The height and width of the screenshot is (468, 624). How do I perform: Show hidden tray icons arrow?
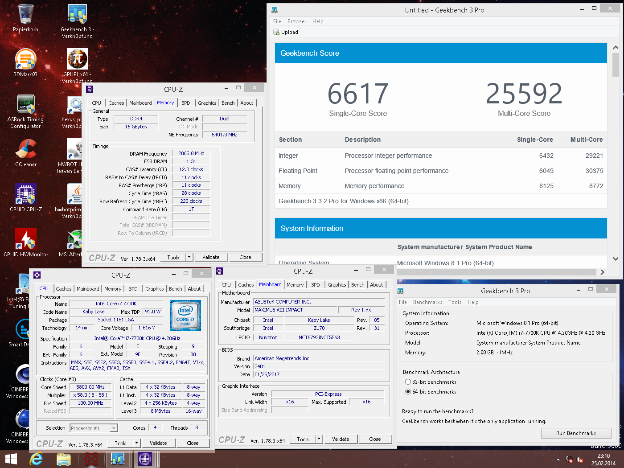pyautogui.click(x=558, y=460)
